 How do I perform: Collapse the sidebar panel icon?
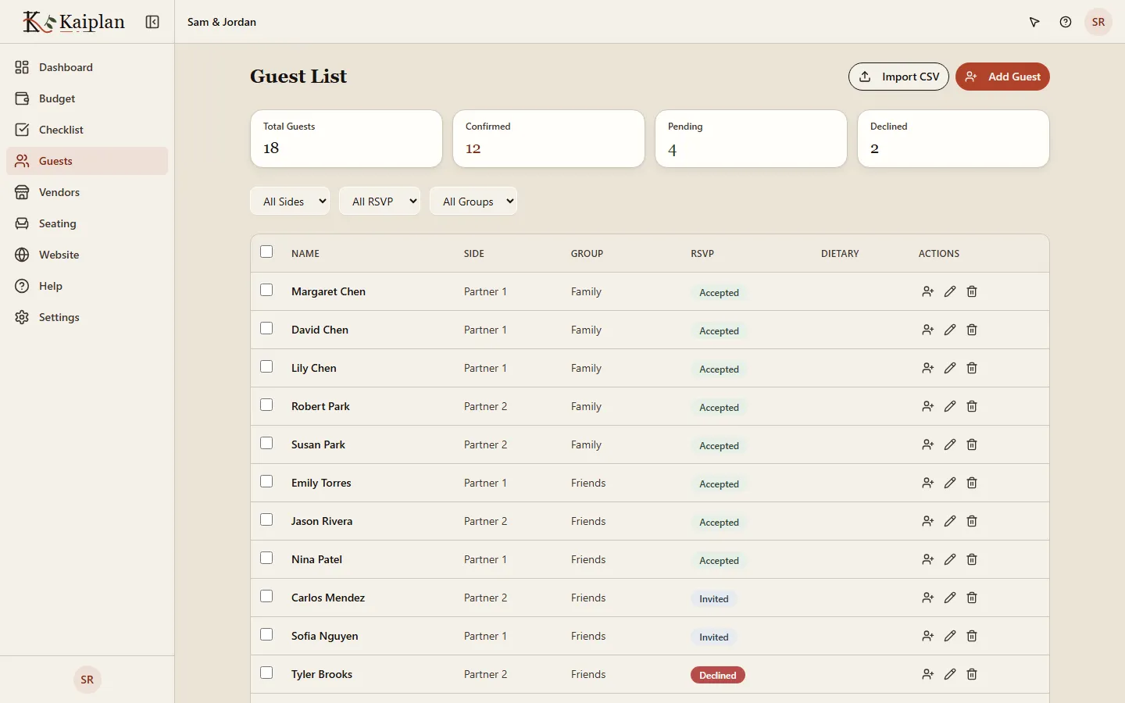[152, 22]
